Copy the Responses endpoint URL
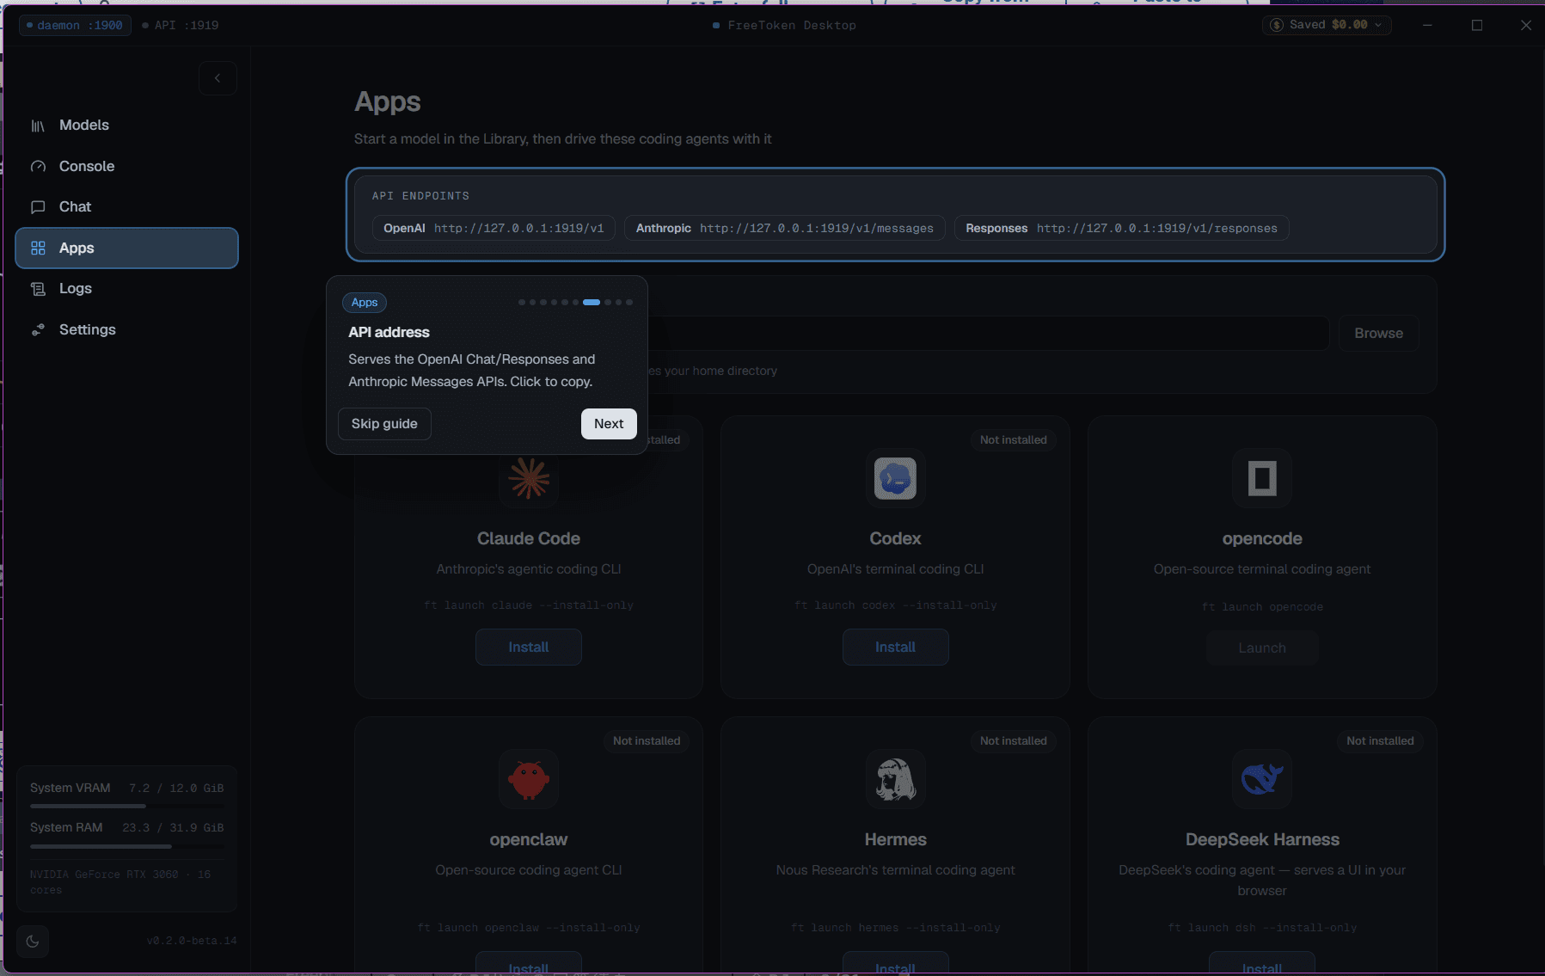The height and width of the screenshot is (976, 1545). click(x=1121, y=228)
